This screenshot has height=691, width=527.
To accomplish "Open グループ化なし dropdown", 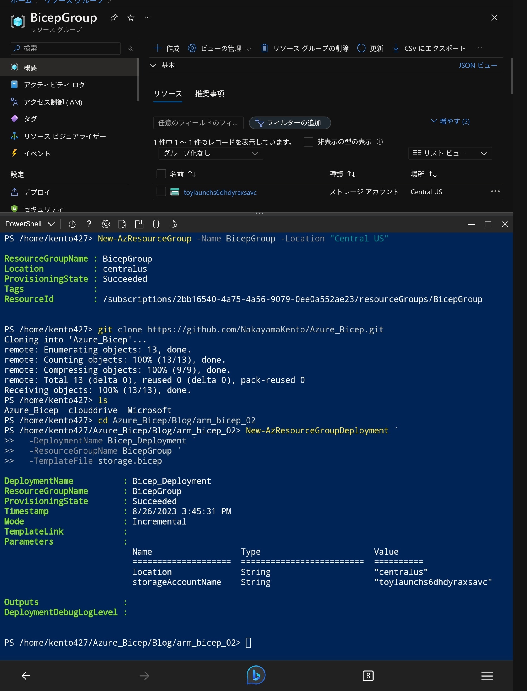I will pyautogui.click(x=211, y=153).
